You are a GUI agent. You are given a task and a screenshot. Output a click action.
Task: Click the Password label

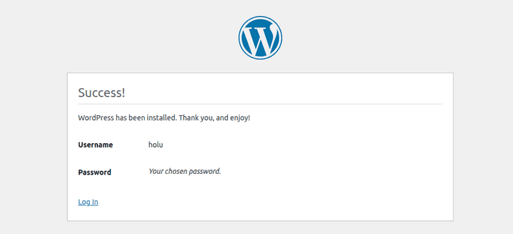94,172
